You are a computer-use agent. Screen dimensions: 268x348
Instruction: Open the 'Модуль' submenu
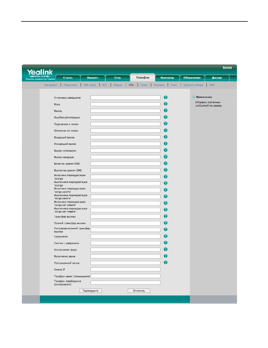coord(118,85)
